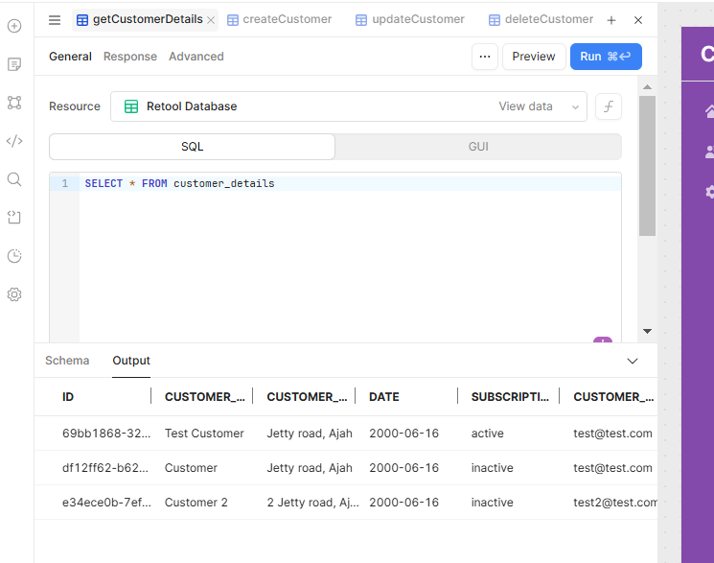Click the active subscription status cell
The width and height of the screenshot is (714, 563).
point(487,434)
